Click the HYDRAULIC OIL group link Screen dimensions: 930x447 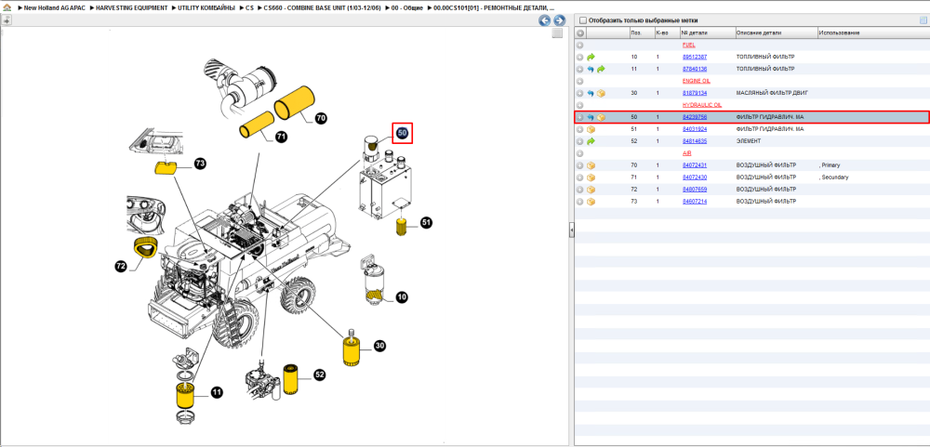pos(702,105)
